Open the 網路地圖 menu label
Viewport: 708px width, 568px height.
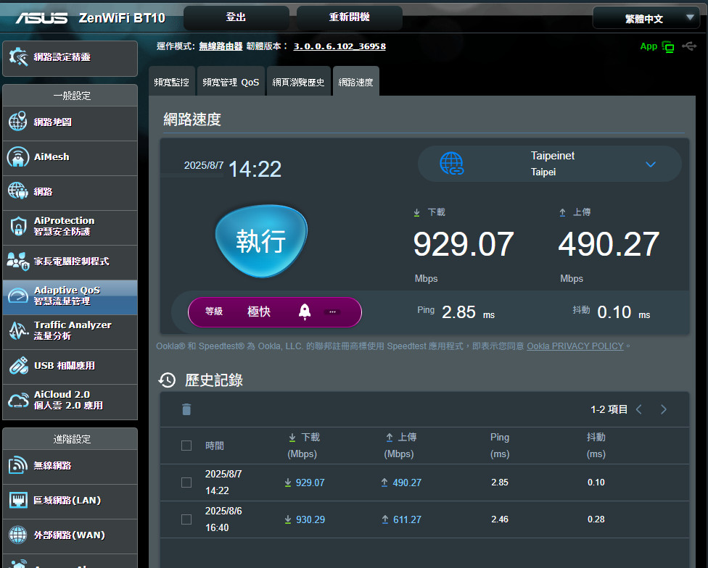(53, 122)
